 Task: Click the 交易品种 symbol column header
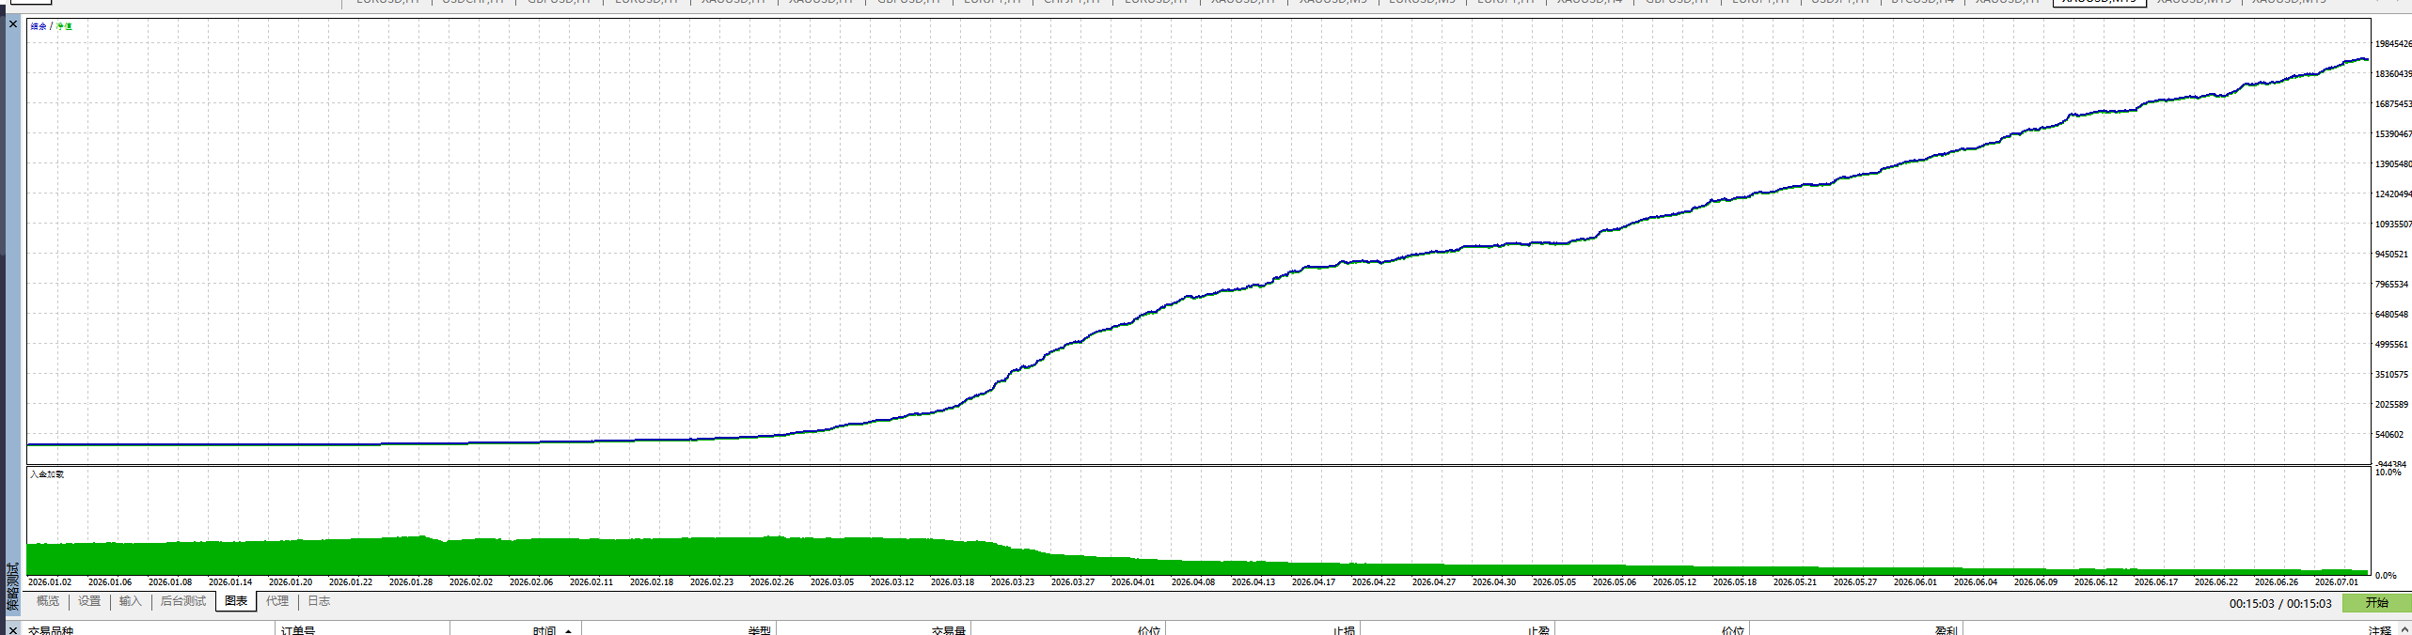(51, 630)
